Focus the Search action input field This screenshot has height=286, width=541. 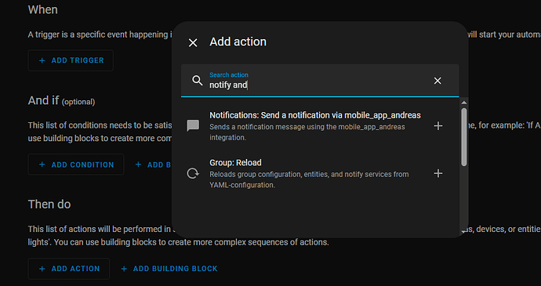(320, 81)
